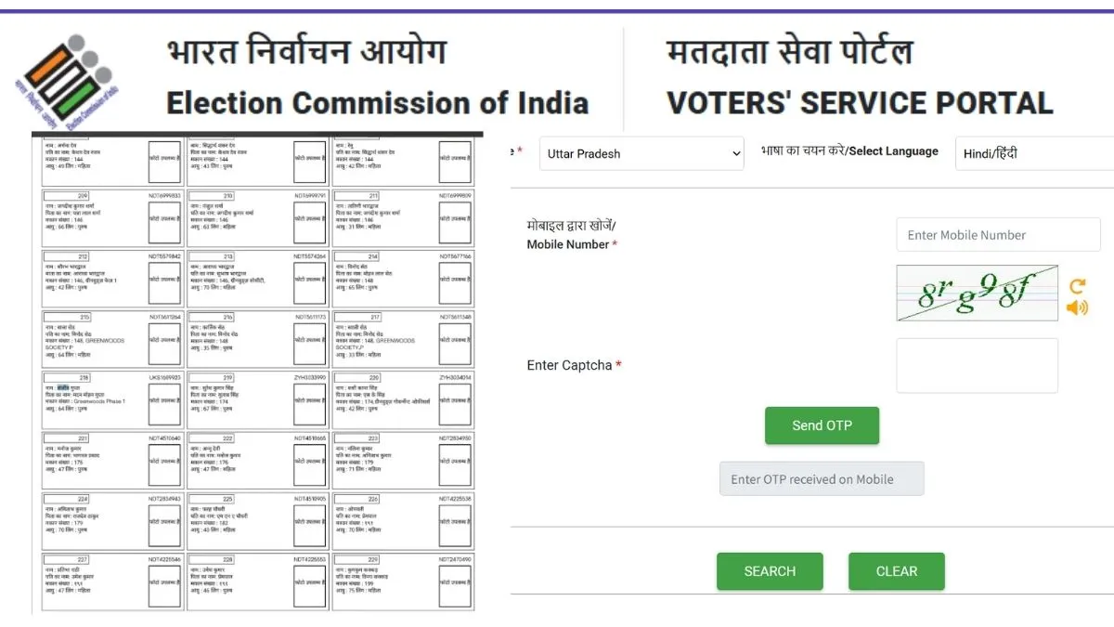
Task: Click the Voters' Service Portal heading
Action: (x=859, y=102)
